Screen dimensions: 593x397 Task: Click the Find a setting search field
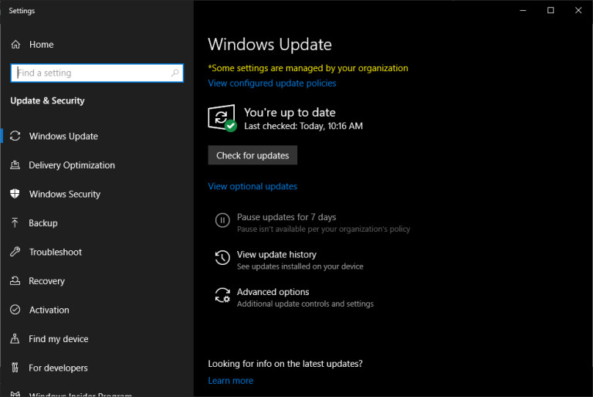point(89,73)
